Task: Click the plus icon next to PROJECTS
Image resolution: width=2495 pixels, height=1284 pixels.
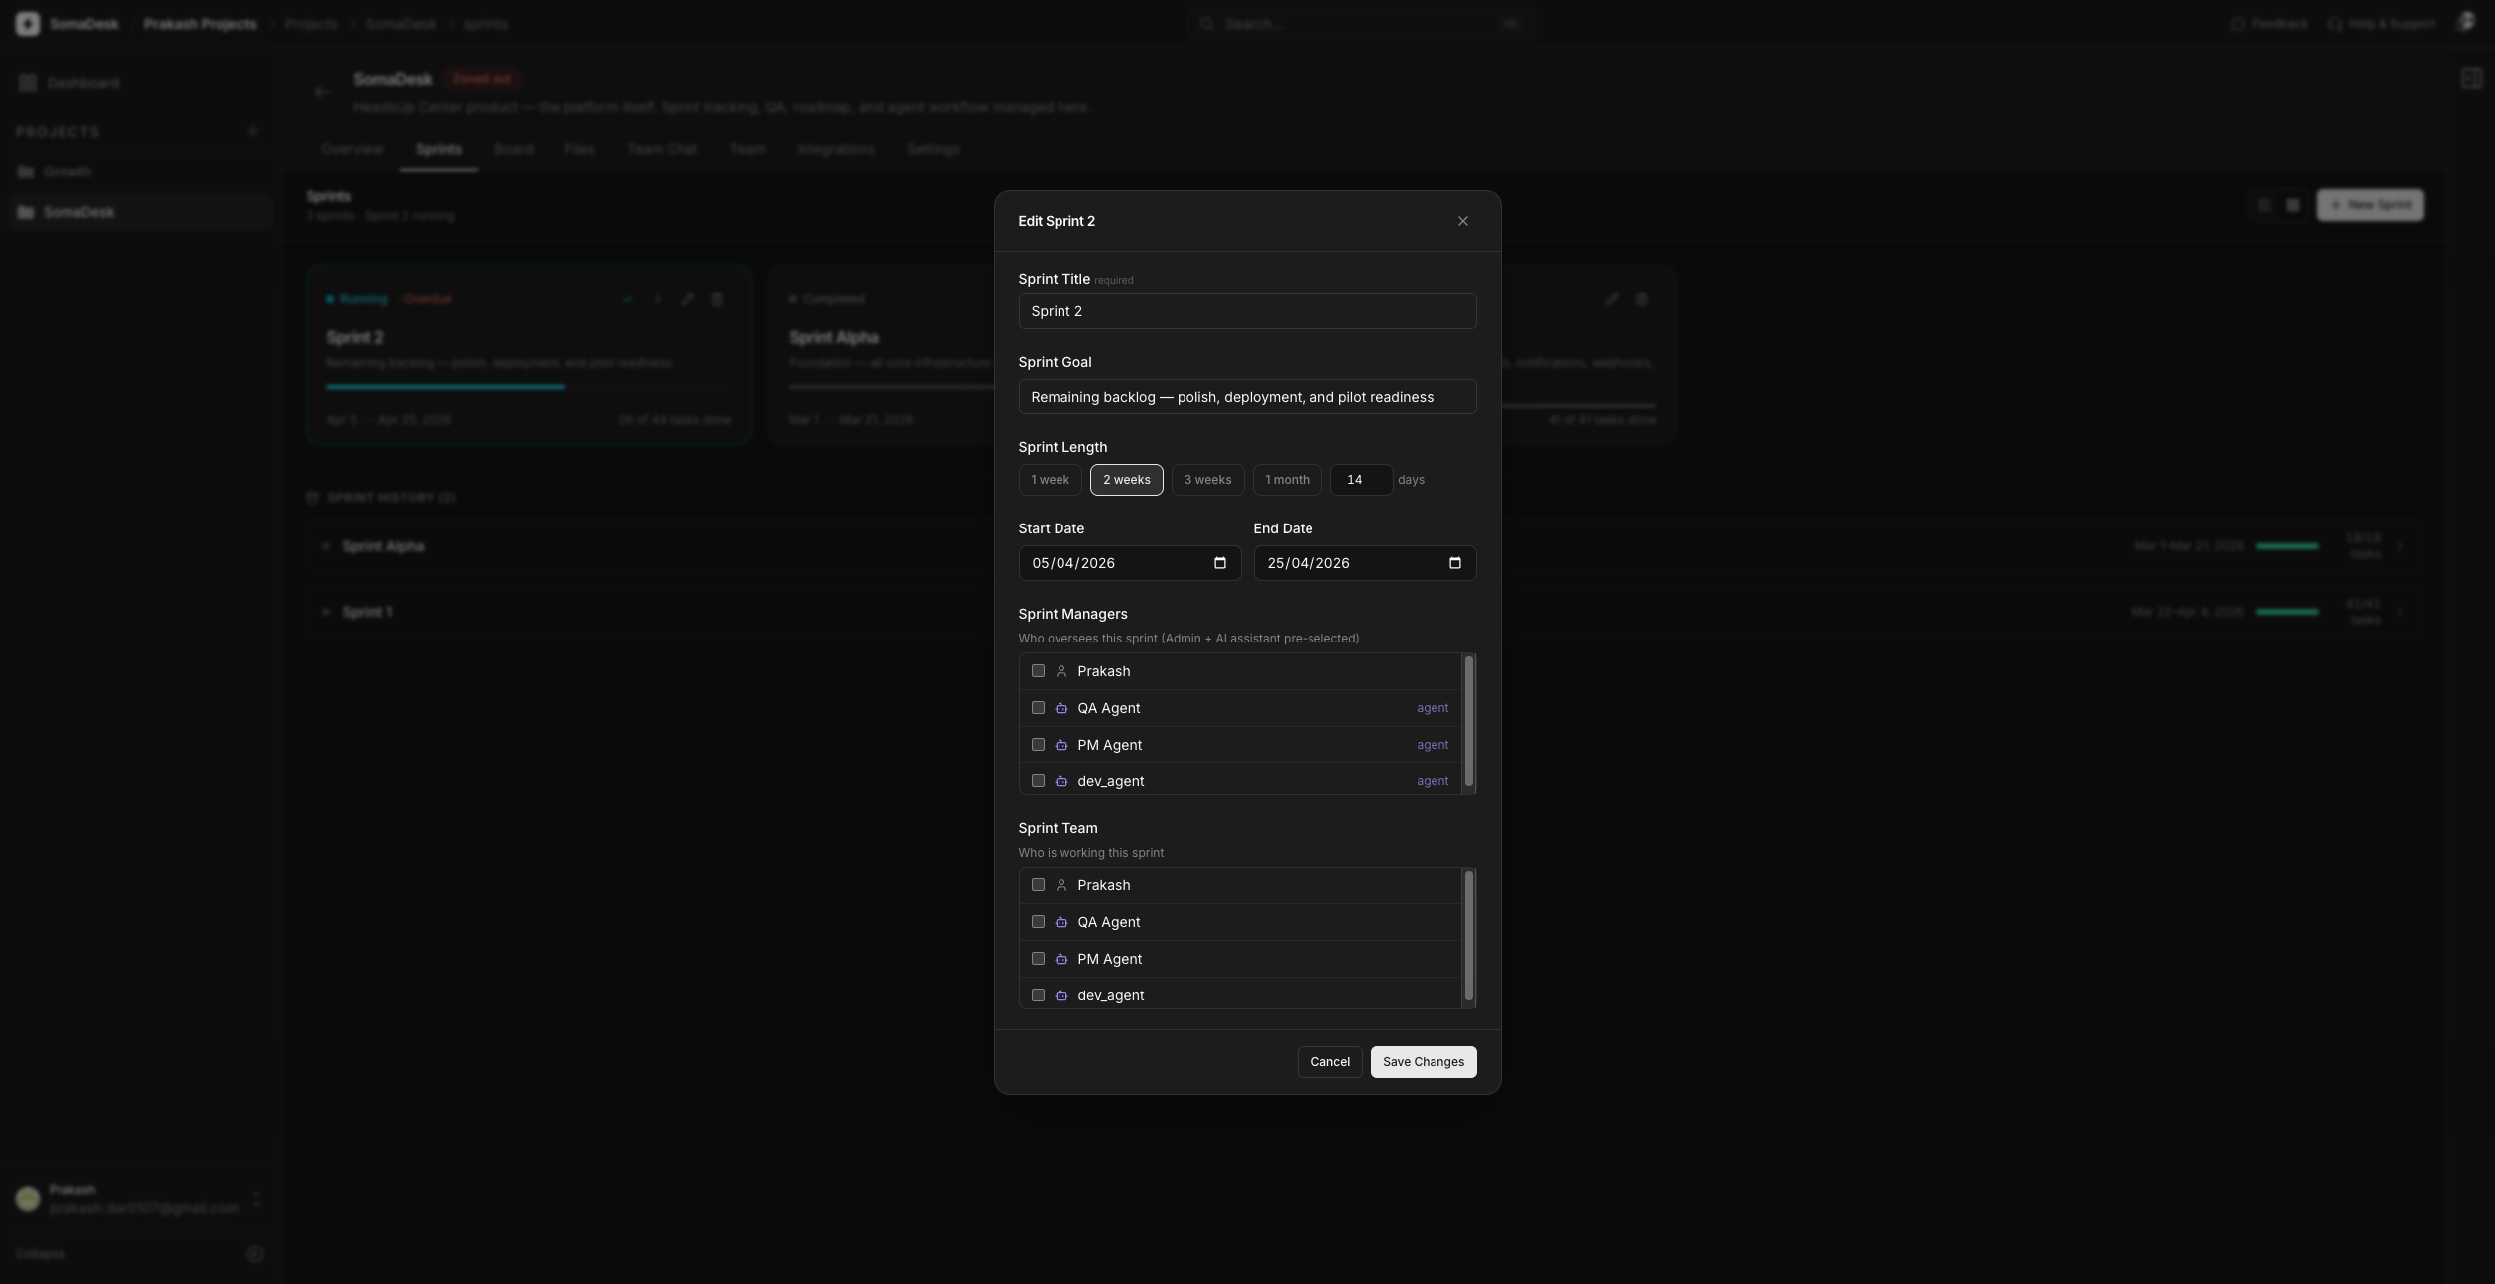Action: pos(253,131)
